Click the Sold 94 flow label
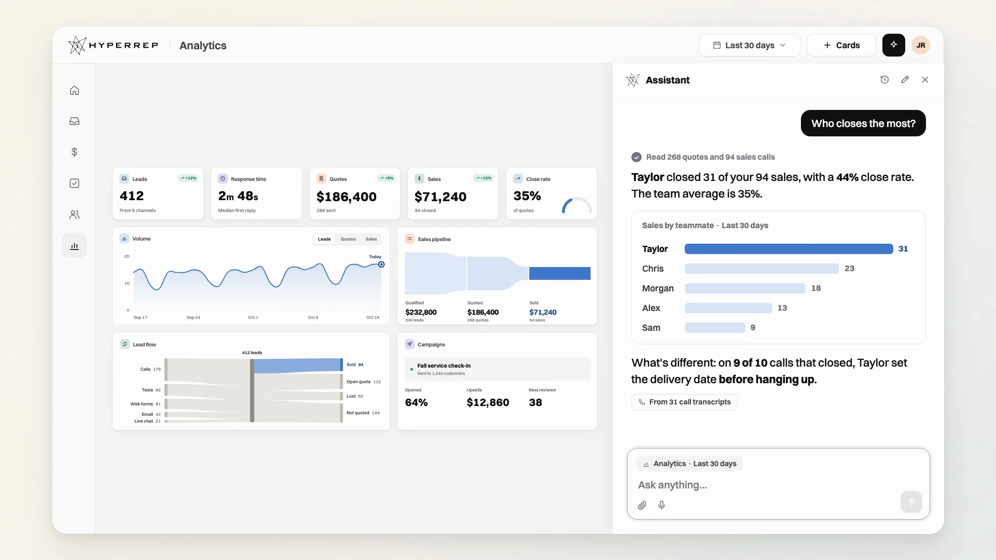Screen dimensions: 996x560 [355, 365]
